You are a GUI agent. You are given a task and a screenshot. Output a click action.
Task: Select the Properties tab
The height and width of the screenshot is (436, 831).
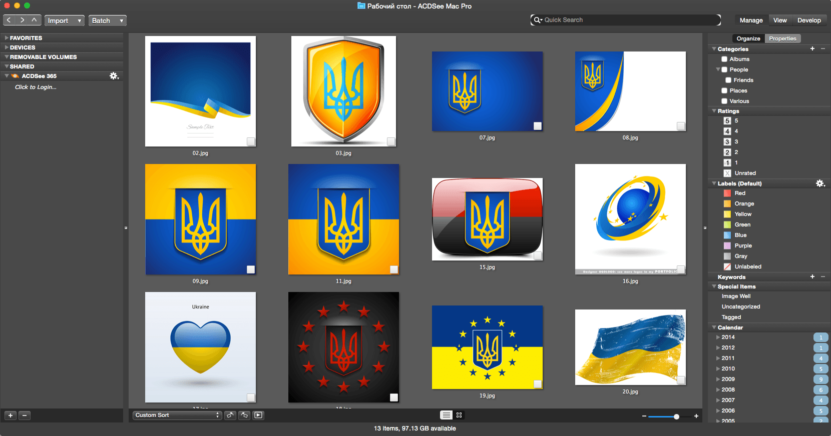782,38
